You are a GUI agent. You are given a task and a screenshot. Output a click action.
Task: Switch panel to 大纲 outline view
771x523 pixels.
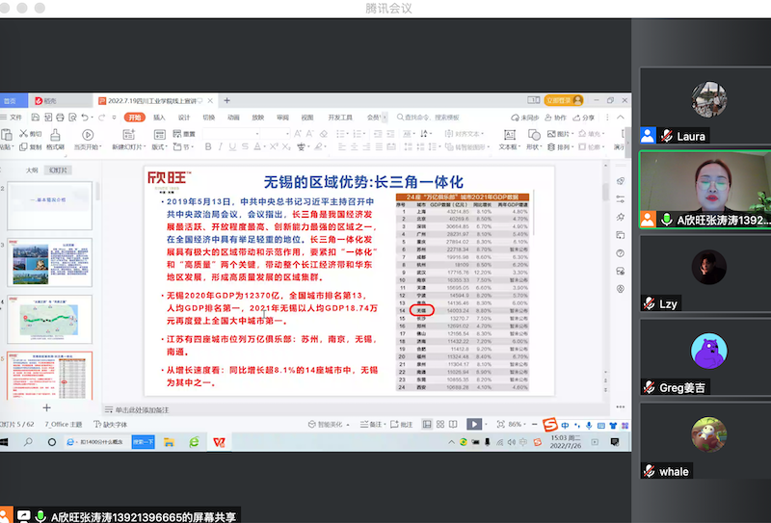32,170
